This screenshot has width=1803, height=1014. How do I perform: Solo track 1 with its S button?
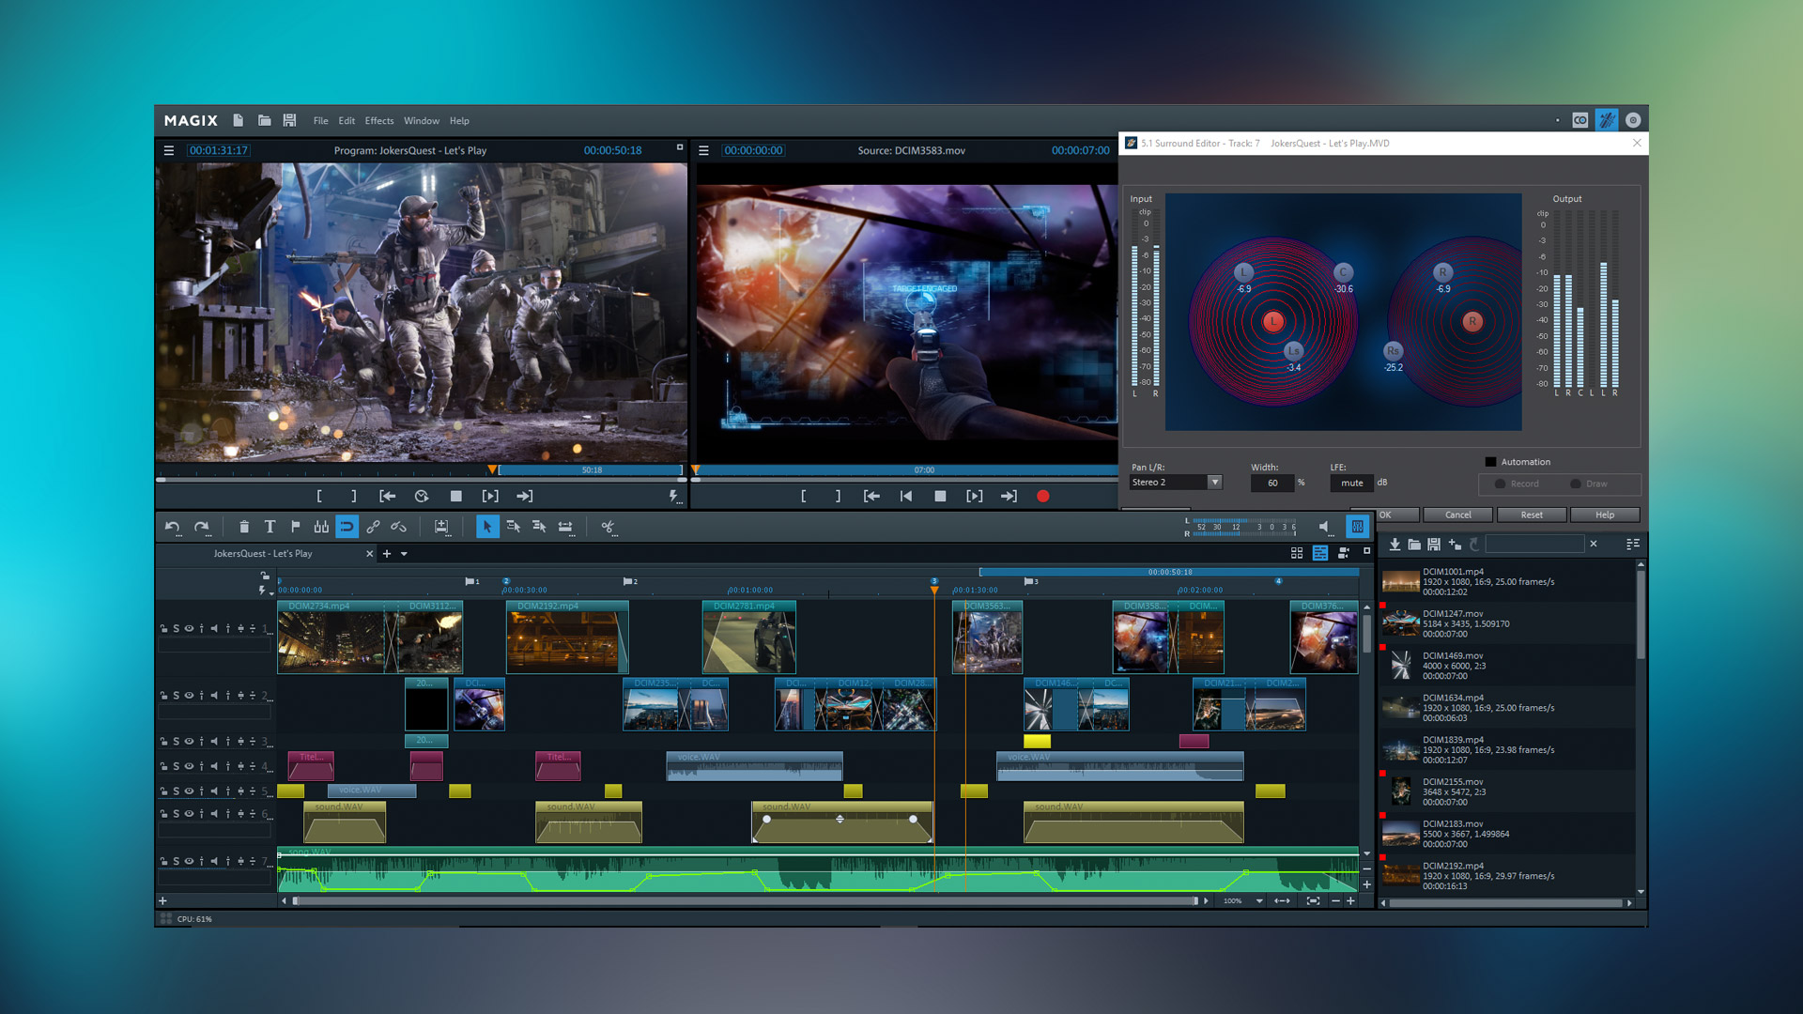(177, 629)
